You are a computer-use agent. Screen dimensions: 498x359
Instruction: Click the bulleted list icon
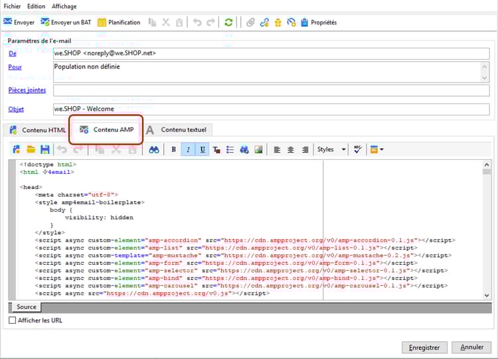[230, 149]
